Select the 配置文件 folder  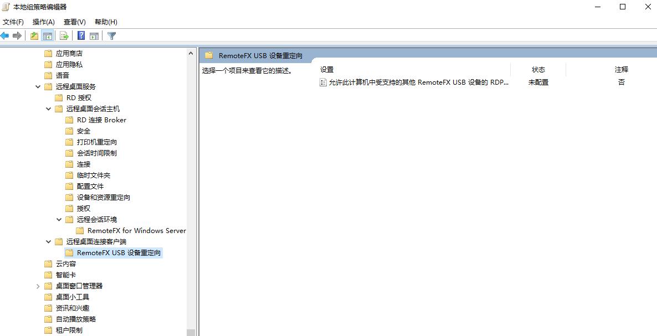tap(90, 186)
